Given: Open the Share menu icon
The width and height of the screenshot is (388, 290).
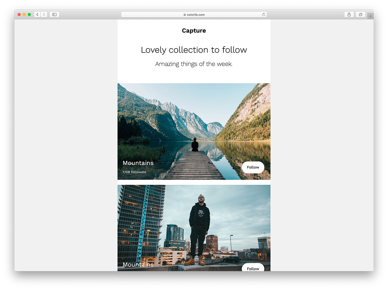Looking at the screenshot, I should pyautogui.click(x=349, y=15).
